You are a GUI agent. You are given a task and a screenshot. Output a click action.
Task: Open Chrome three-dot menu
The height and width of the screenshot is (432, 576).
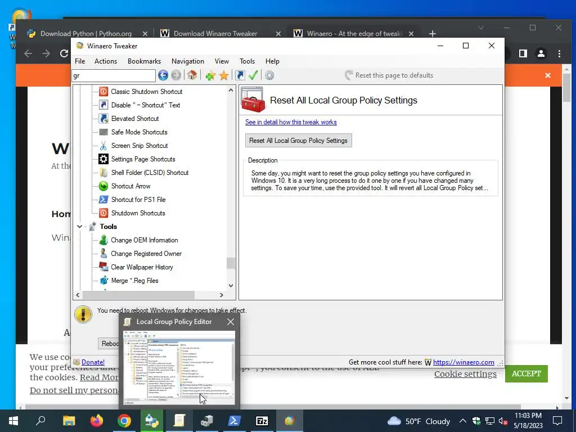pyautogui.click(x=559, y=53)
